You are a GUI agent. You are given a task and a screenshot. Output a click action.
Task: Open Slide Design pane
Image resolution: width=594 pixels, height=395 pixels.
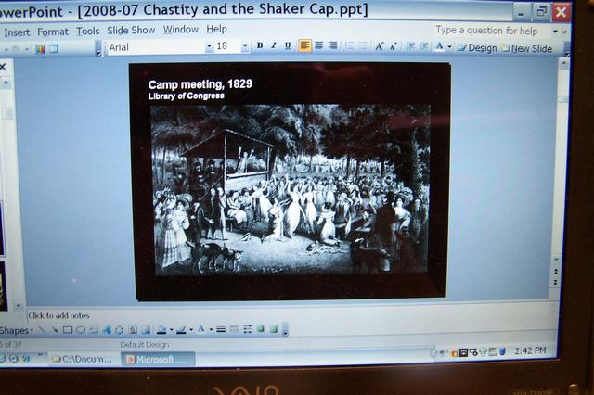tap(477, 47)
